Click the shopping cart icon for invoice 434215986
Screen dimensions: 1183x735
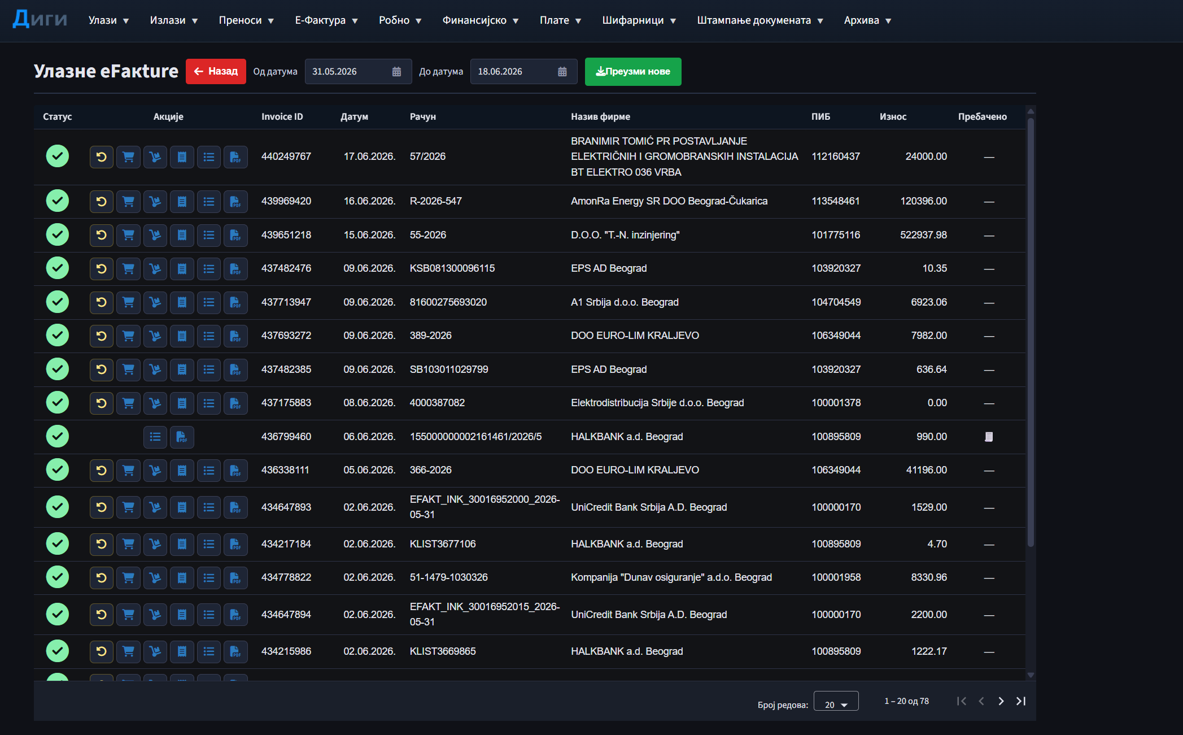pos(128,651)
